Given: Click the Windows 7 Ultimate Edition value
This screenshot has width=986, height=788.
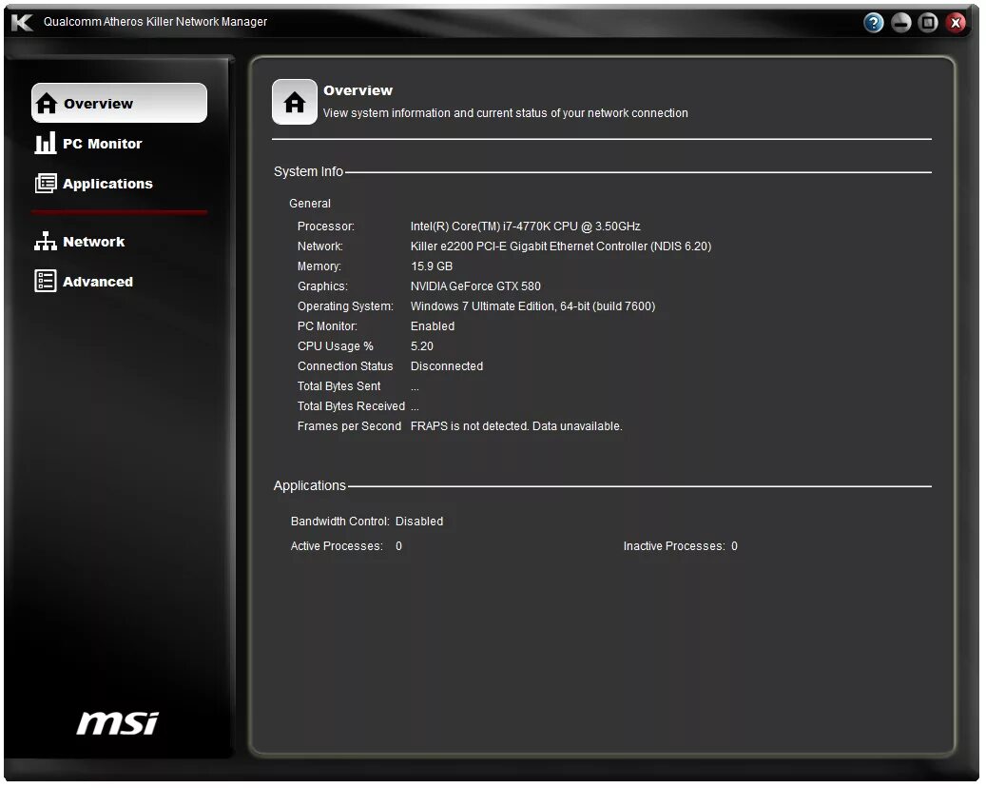Looking at the screenshot, I should (532, 306).
